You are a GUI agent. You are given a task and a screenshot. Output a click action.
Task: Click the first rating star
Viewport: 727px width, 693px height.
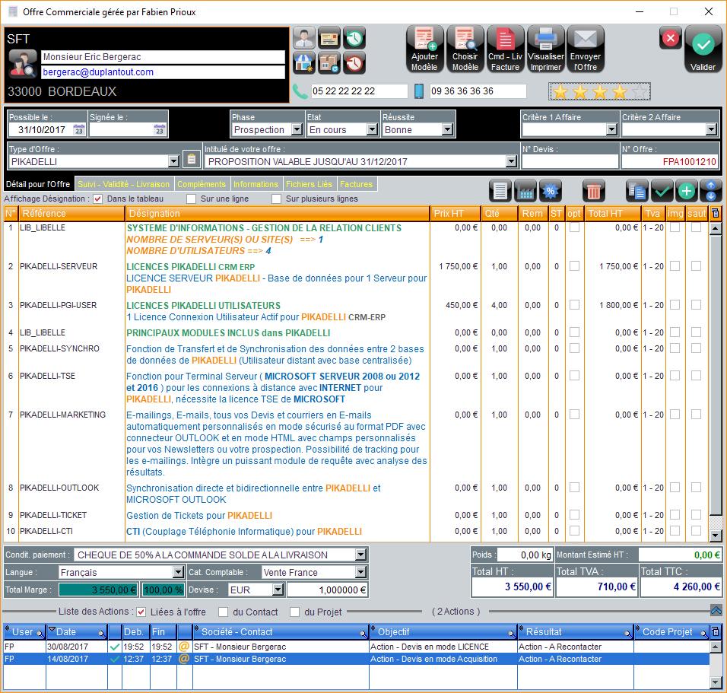tap(560, 92)
